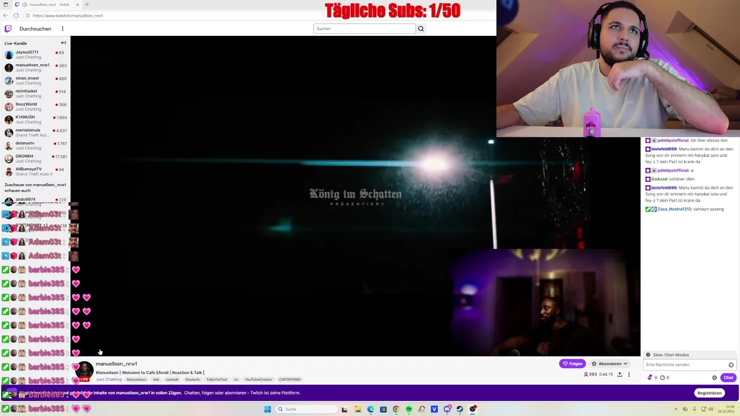The image size is (740, 416).
Task: Open Jaysus0711 live channel
Action: (35, 54)
